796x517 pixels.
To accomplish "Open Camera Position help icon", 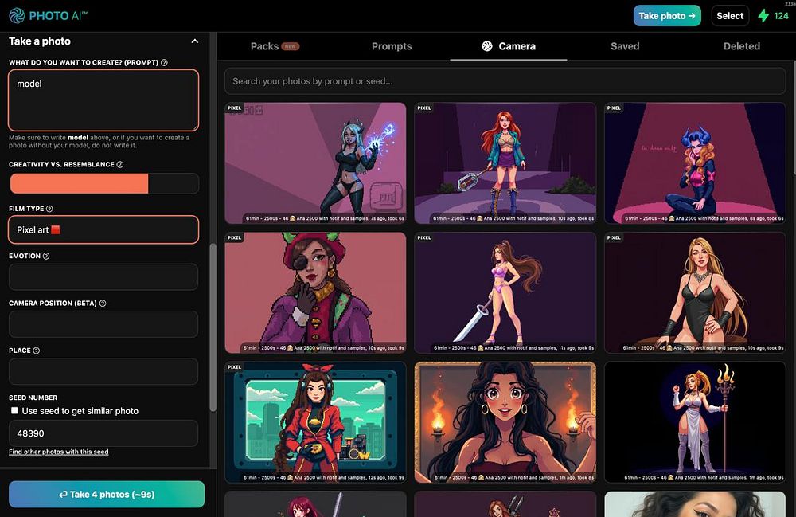I will [x=103, y=304].
